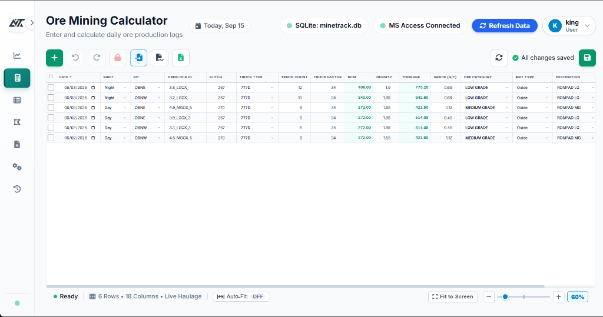Image resolution: width=603 pixels, height=317 pixels.
Task: Open the history clock icon in the sidebar
Action: 17,189
